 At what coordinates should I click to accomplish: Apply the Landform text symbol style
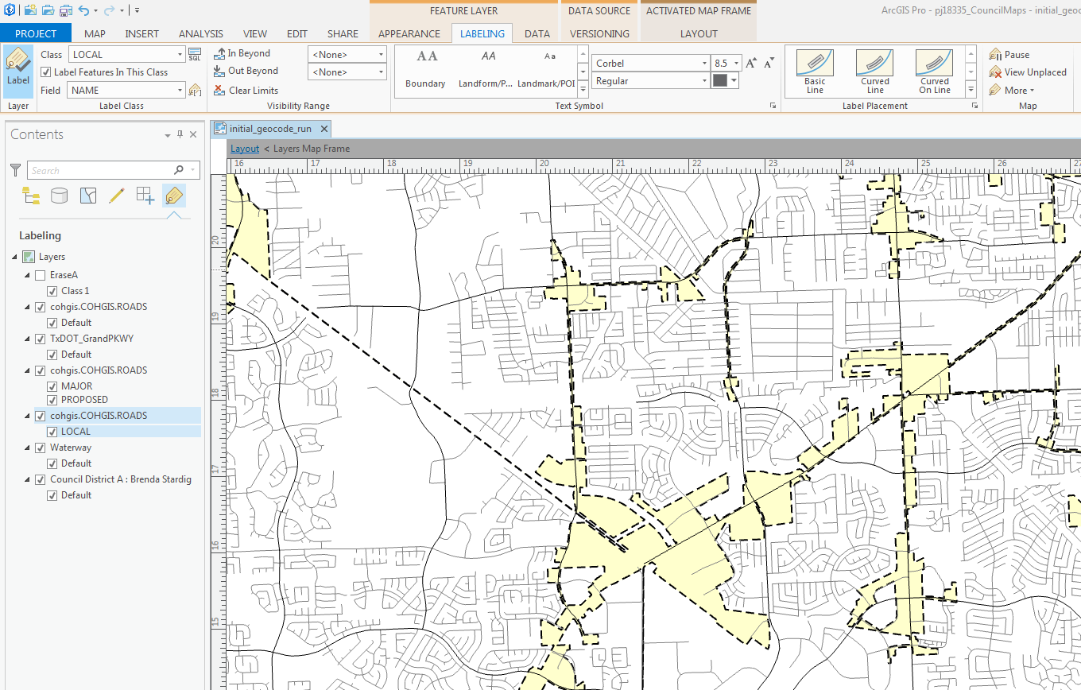click(487, 71)
